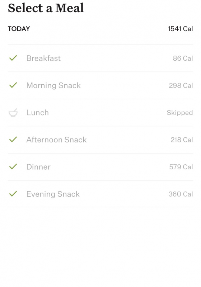Tap the 218 Cal Afternoon Snack value
The width and height of the screenshot is (201, 287).
[x=182, y=140]
